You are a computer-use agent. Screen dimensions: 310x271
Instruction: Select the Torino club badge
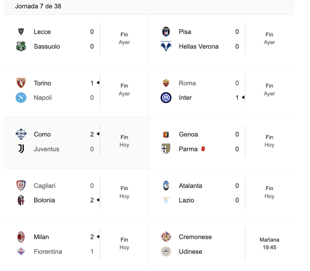[x=21, y=83]
